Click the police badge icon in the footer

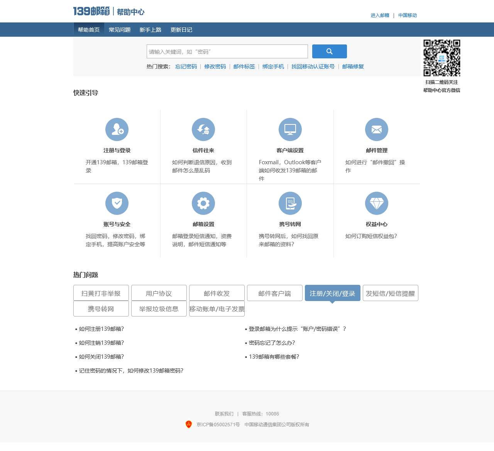coord(189,424)
